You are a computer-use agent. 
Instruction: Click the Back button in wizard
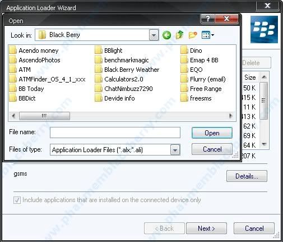coord(164,229)
